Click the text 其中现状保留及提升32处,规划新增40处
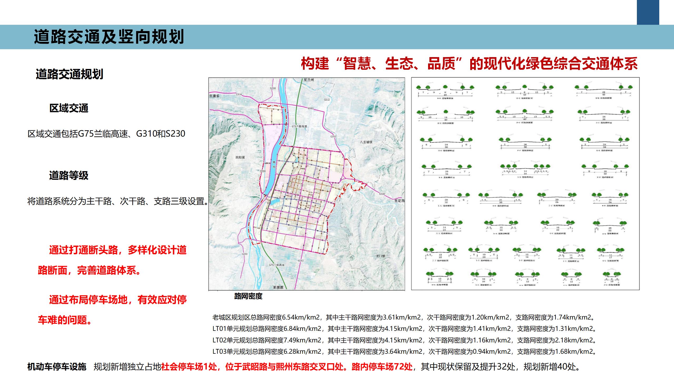 coord(501,367)
